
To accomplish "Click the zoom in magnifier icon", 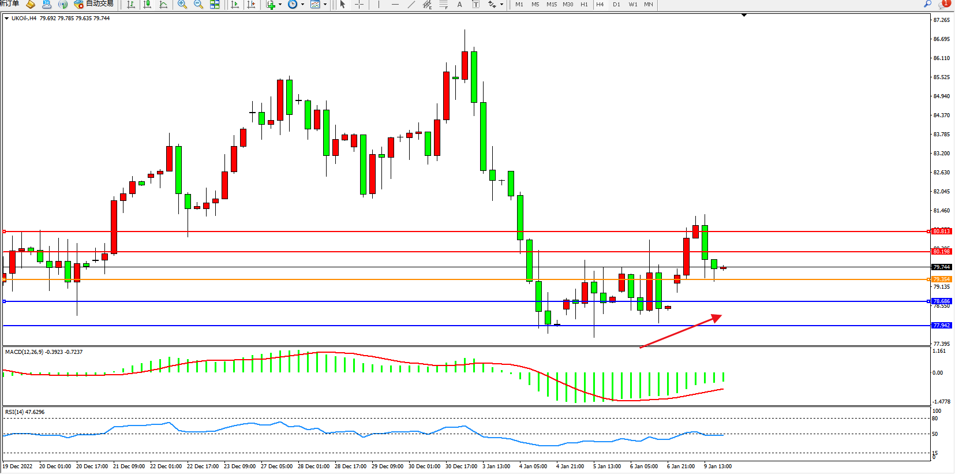I will pos(182,4).
